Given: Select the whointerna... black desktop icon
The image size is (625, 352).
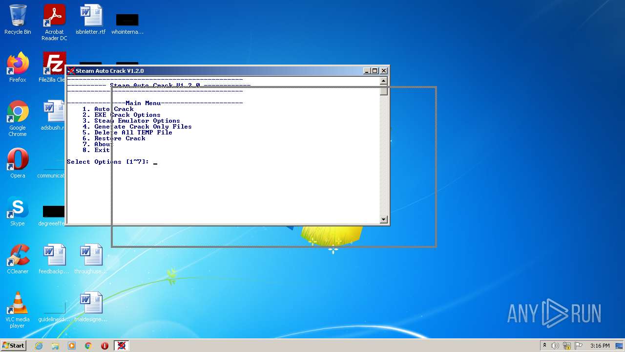Looking at the screenshot, I should tap(127, 23).
